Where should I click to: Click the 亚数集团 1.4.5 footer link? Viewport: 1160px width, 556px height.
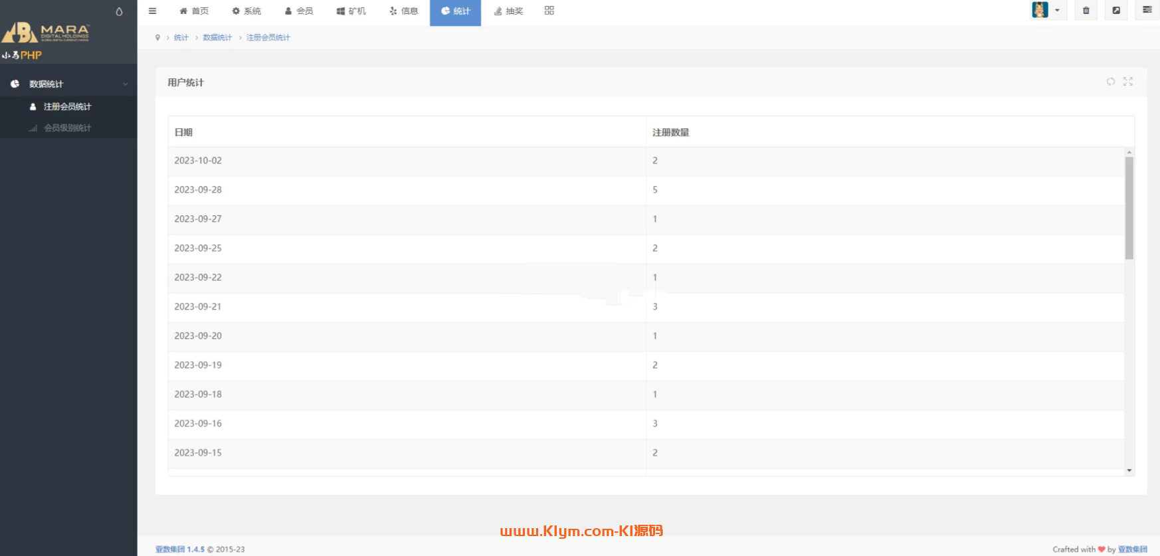click(x=180, y=549)
